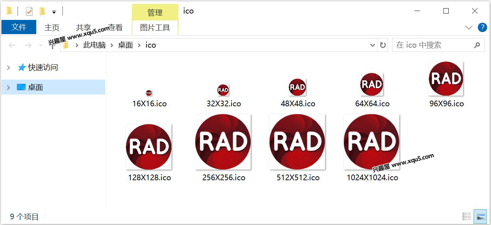Expand the 快速访问 tree node
491x225 pixels.
pyautogui.click(x=9, y=67)
